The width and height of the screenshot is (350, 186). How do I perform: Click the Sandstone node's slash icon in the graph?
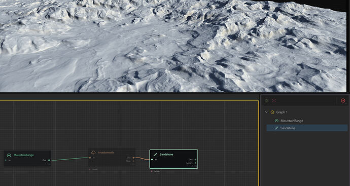tap(155, 155)
